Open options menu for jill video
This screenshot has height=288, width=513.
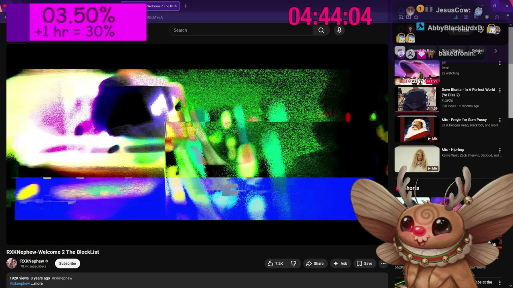500,63
